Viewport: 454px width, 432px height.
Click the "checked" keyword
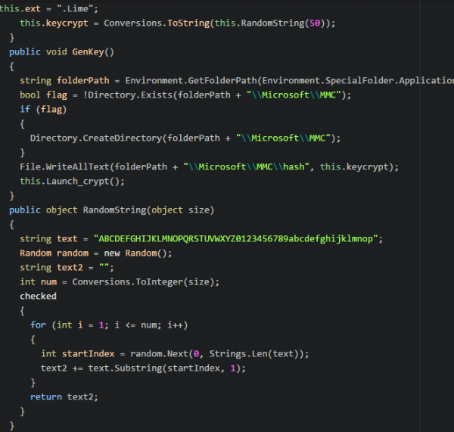pyautogui.click(x=38, y=296)
